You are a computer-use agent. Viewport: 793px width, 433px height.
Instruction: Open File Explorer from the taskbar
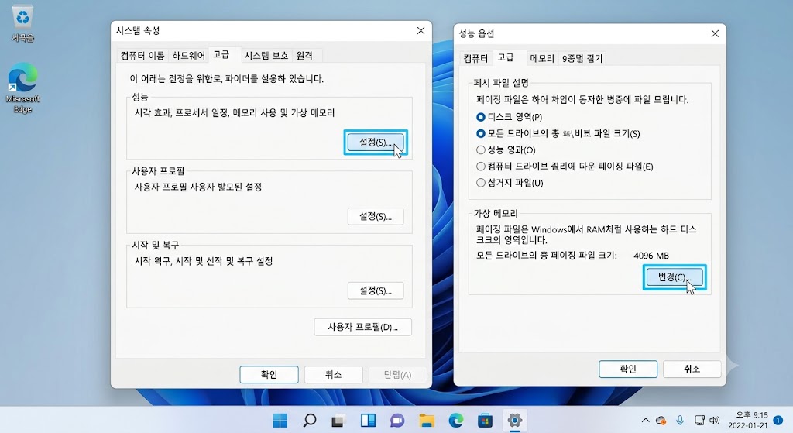coord(427,421)
